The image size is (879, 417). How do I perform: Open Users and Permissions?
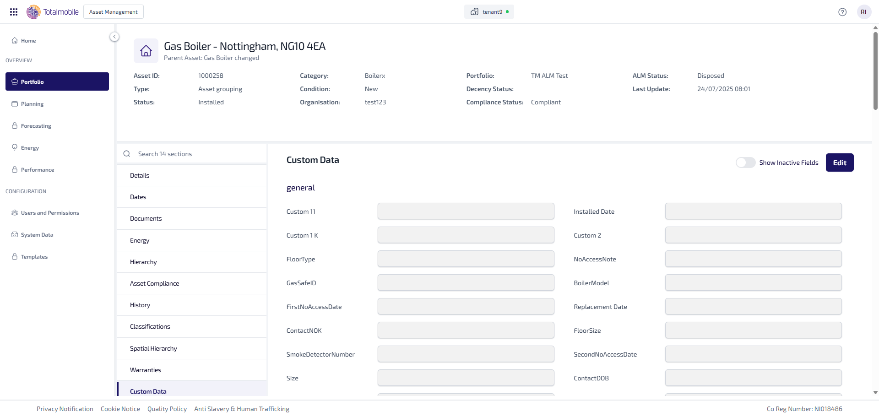coord(49,213)
